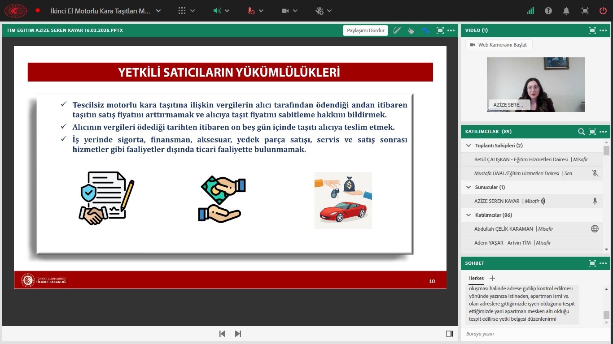Open the meeting title dropdown arrow

[x=158, y=11]
